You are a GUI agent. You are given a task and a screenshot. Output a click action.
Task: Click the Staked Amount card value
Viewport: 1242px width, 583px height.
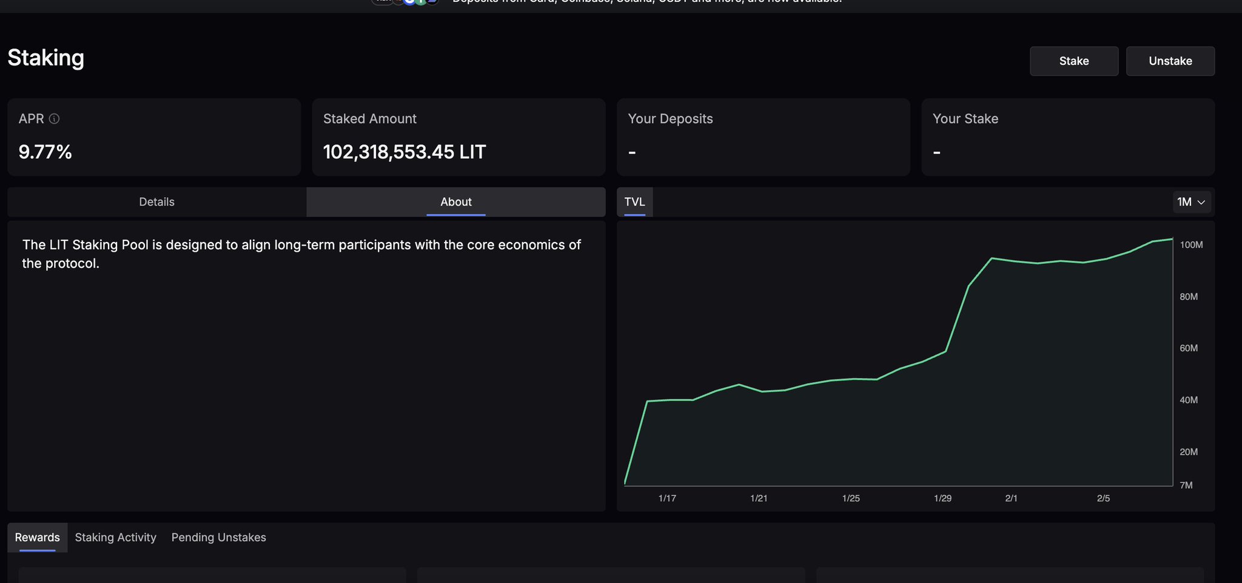click(x=404, y=152)
